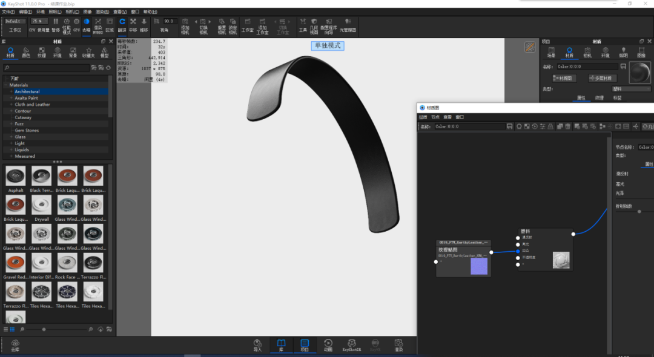This screenshot has height=357, width=654.
Task: Click the Reset Camera (重置相机) icon
Action: tap(222, 26)
